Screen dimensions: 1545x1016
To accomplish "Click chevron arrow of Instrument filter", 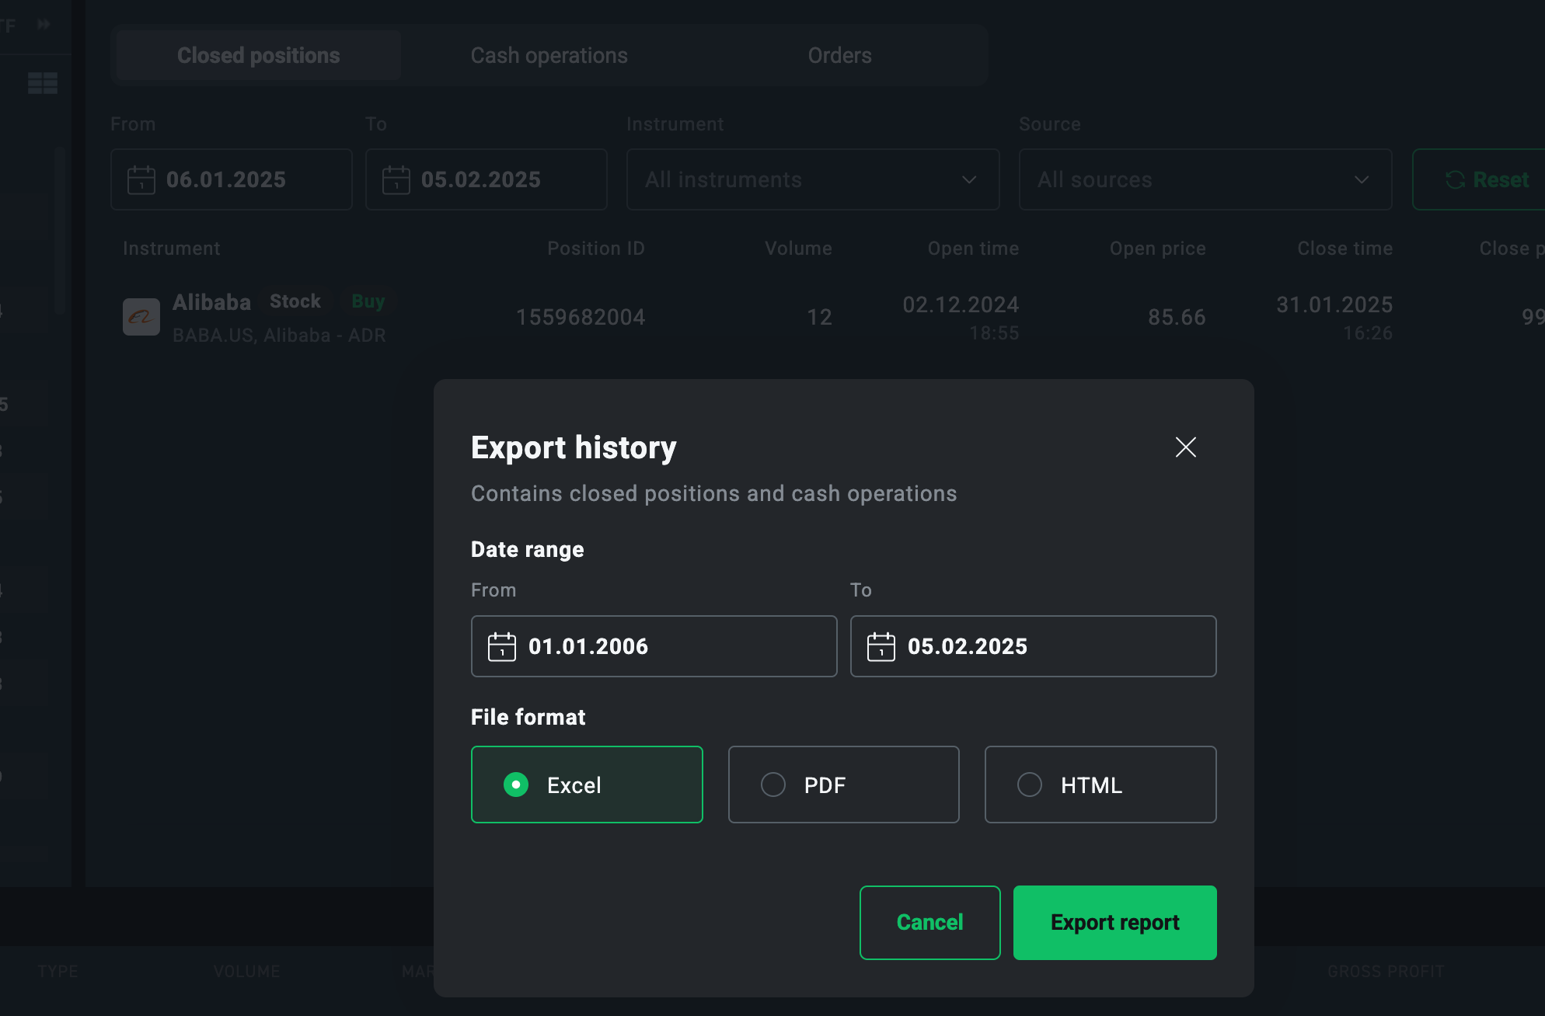I will point(969,179).
